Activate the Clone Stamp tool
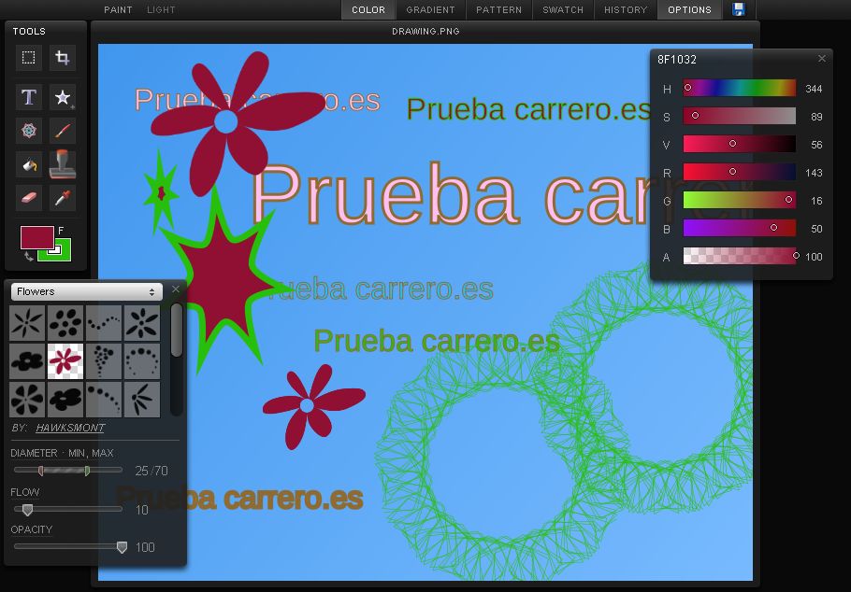The width and height of the screenshot is (851, 592). (64, 165)
